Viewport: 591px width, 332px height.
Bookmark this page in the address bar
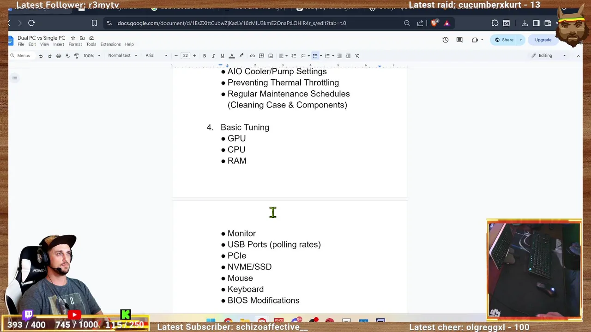pyautogui.click(x=94, y=23)
